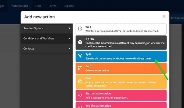This screenshot has width=184, height=108.
Task: Open the Reports navigation tab
Action: tap(69, 6)
